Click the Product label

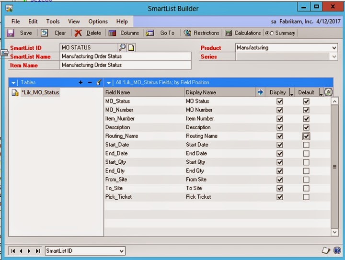pos(210,48)
